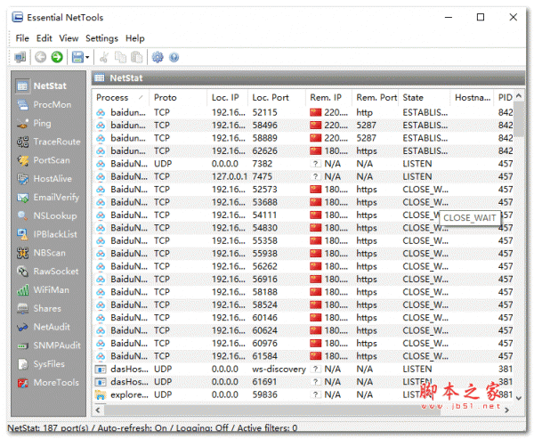This screenshot has height=439, width=534.
Task: Click the horizontal scrollbar right arrow
Action: coord(506,410)
